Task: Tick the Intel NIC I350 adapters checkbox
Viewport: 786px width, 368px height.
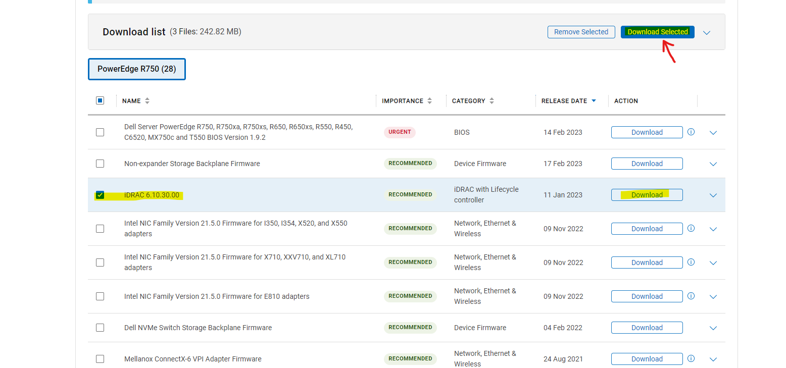Action: [x=100, y=229]
